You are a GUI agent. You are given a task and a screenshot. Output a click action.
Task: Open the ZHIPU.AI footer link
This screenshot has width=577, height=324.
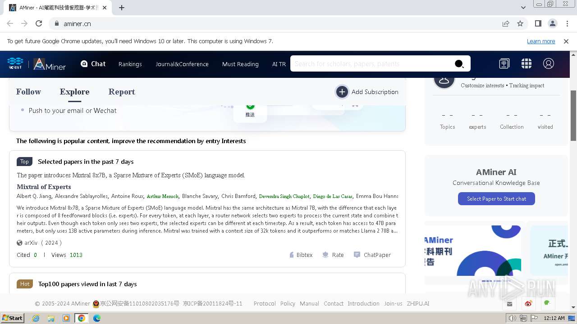pyautogui.click(x=418, y=304)
